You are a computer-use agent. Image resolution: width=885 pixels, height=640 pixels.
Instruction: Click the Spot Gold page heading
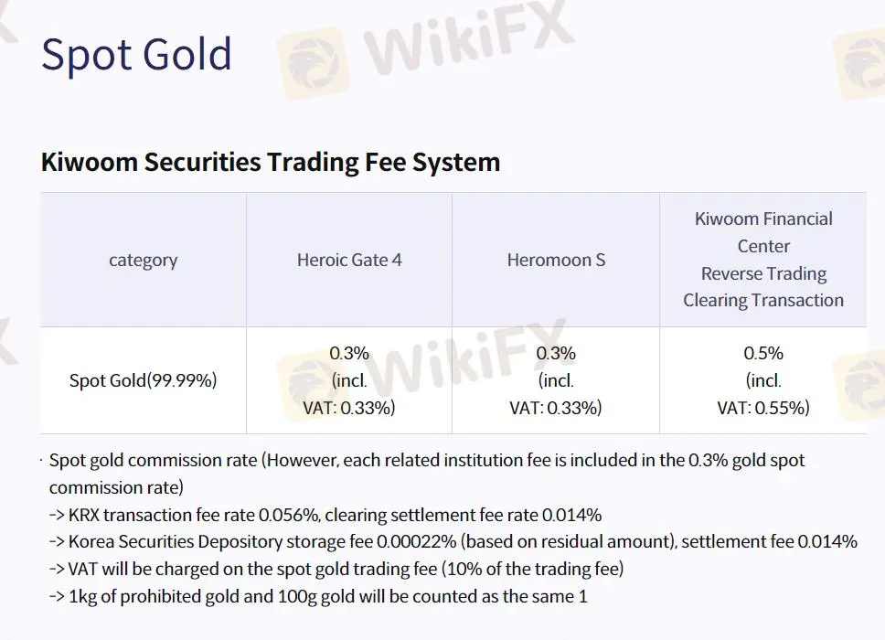tap(136, 55)
